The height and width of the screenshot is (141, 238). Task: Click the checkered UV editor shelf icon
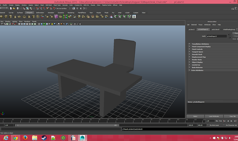(x=134, y=17)
